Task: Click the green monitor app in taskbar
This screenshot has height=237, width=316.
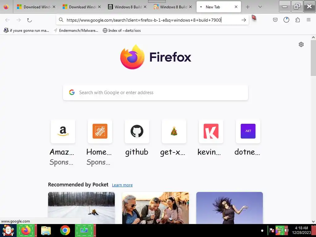Action: coord(85,231)
